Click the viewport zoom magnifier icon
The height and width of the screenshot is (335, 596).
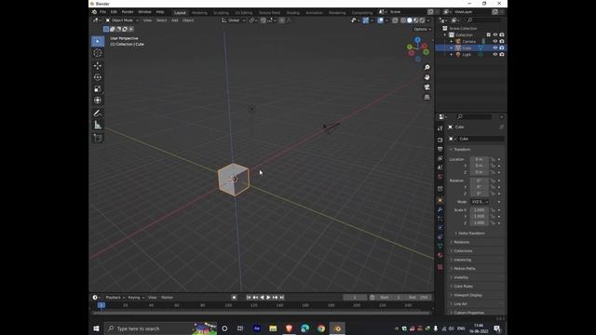pyautogui.click(x=427, y=67)
